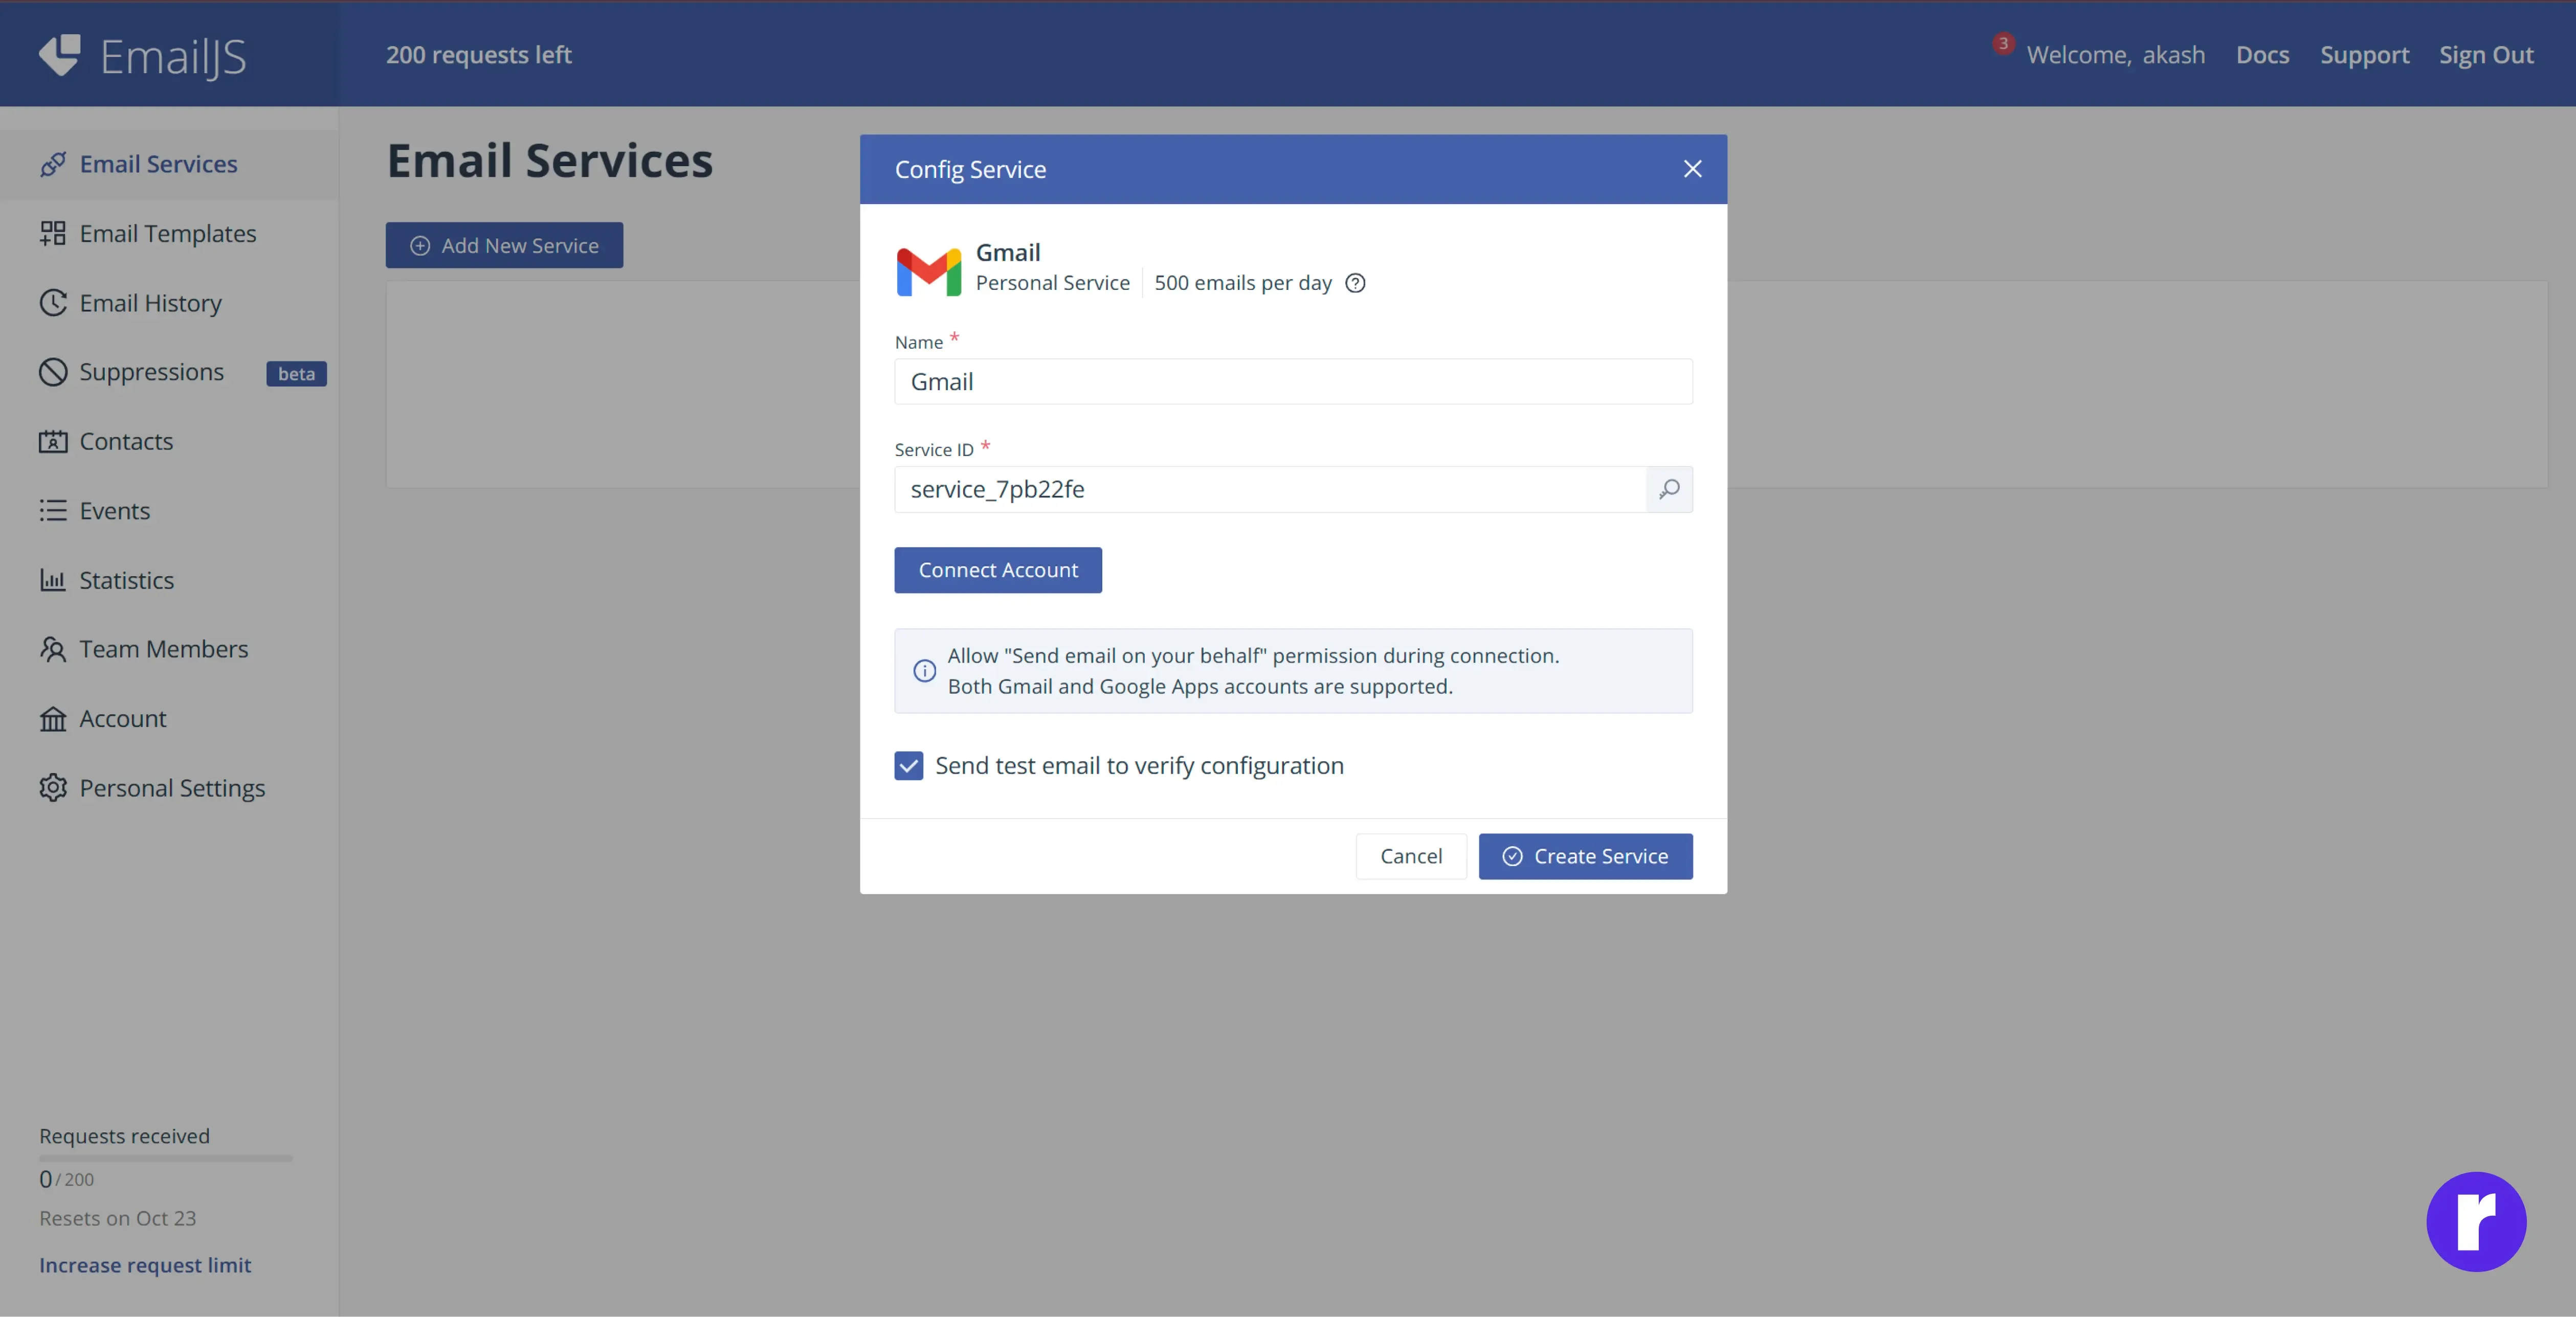Click the Email Services link icon in sidebar

53,164
